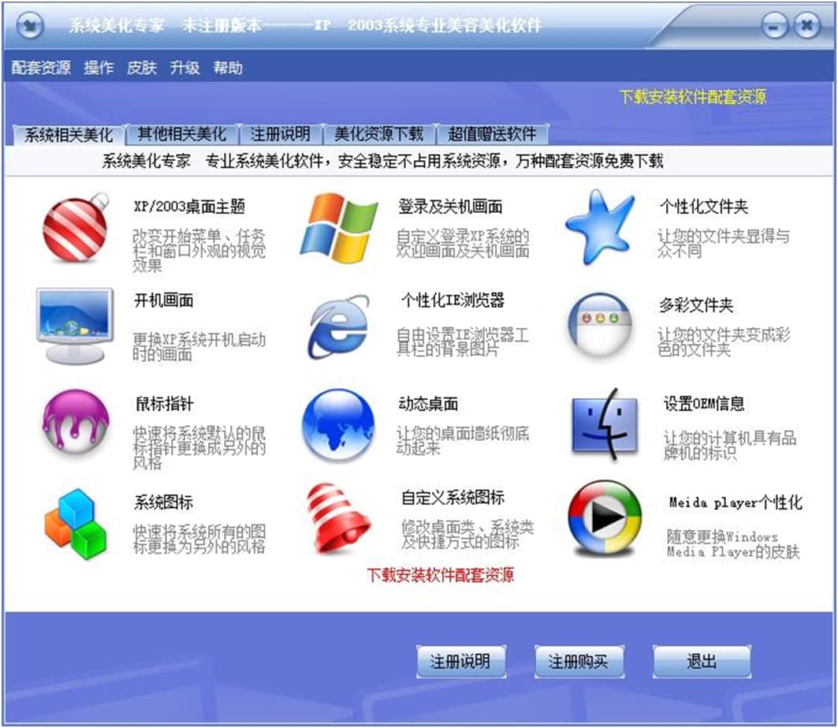This screenshot has height=728, width=838.
Task: Click the 退出 button
Action: tap(701, 663)
